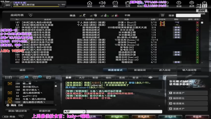Click the 搜索 room search field
This screenshot has height=119, width=211.
[188, 15]
